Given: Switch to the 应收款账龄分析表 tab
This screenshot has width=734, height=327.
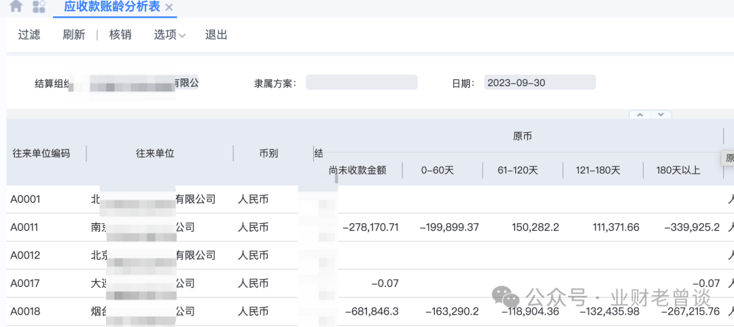Looking at the screenshot, I should (111, 7).
